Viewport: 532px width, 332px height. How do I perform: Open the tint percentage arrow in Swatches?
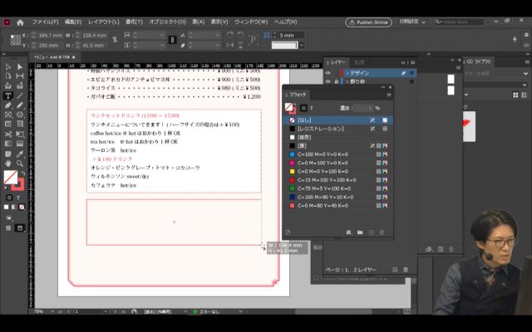[370, 108]
